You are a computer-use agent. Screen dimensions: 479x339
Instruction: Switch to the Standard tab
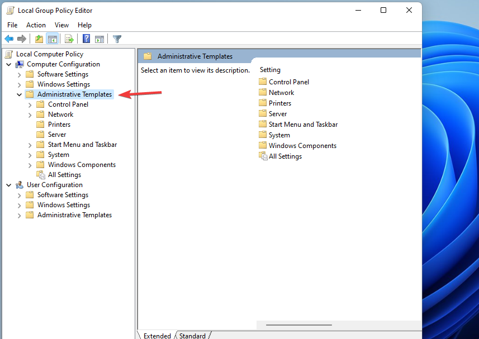point(192,335)
